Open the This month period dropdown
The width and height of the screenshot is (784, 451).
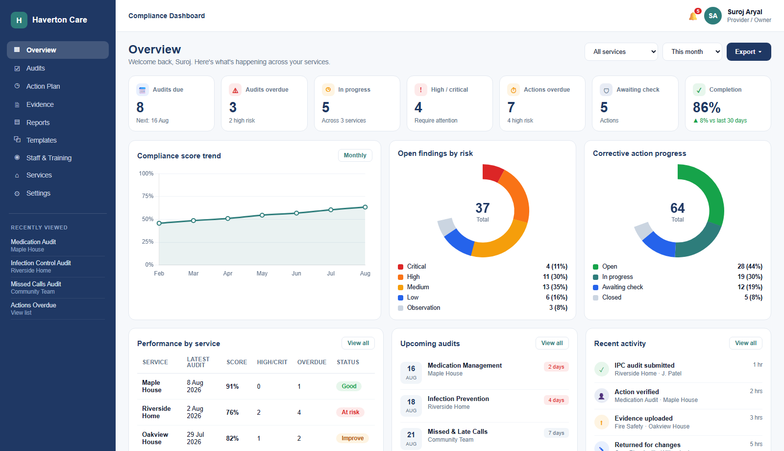[692, 51]
